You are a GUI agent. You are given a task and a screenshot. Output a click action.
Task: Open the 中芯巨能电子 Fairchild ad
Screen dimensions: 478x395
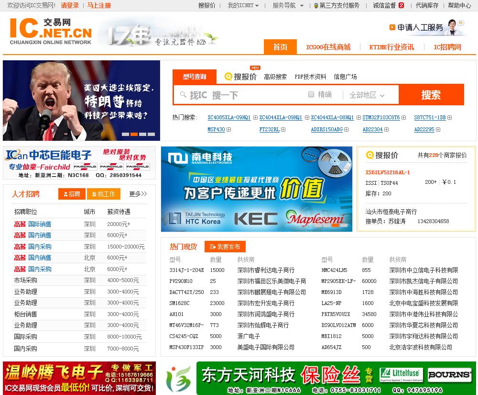pos(79,163)
